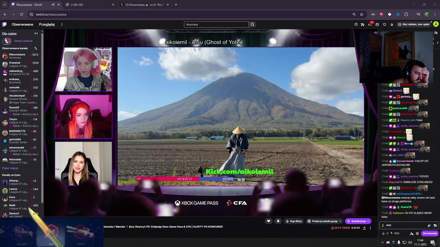Open the green user avatar menu
440x247 pixels.
pyautogui.click(x=436, y=24)
